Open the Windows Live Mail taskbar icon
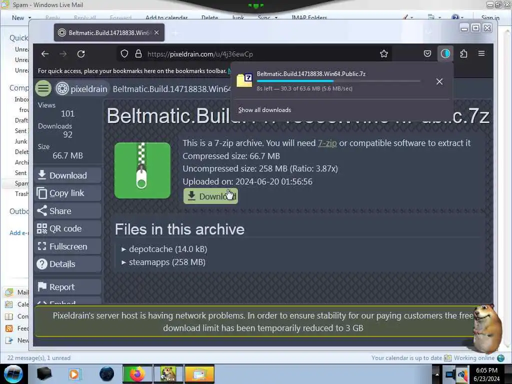512x384 pixels. click(x=199, y=374)
